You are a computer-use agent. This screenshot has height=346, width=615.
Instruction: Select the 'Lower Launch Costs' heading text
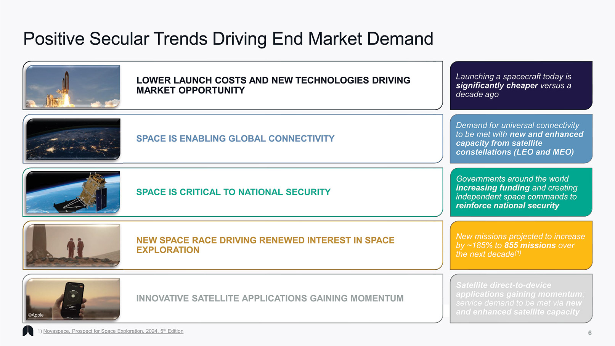273,85
